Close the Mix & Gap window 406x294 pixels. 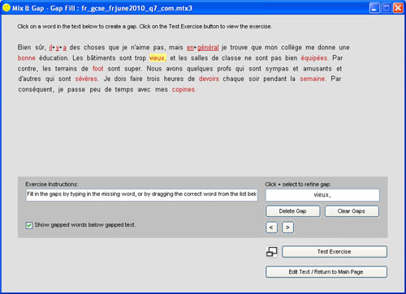(398, 8)
